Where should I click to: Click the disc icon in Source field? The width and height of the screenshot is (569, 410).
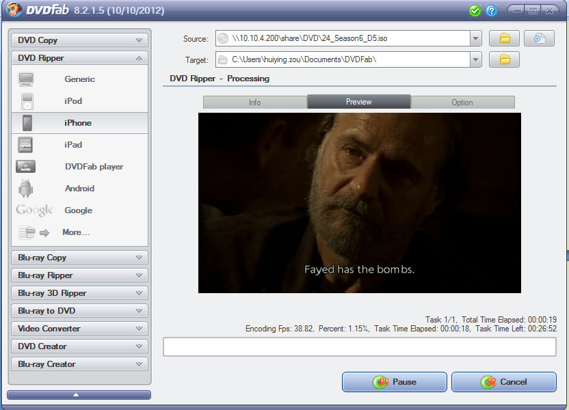[223, 38]
